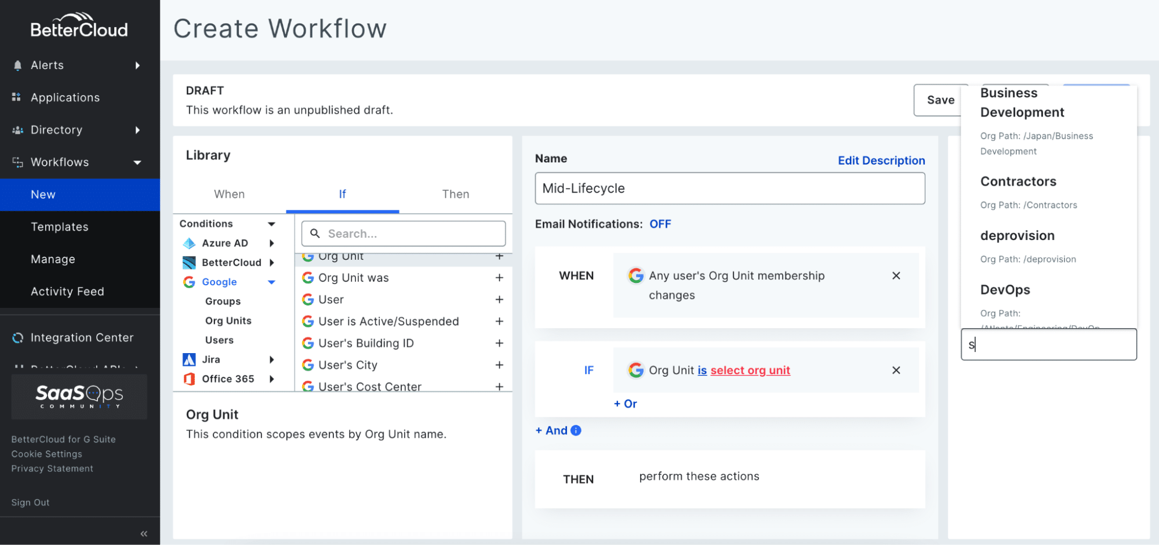Select Groups under Google conditions
The height and width of the screenshot is (545, 1159).
[x=223, y=301]
